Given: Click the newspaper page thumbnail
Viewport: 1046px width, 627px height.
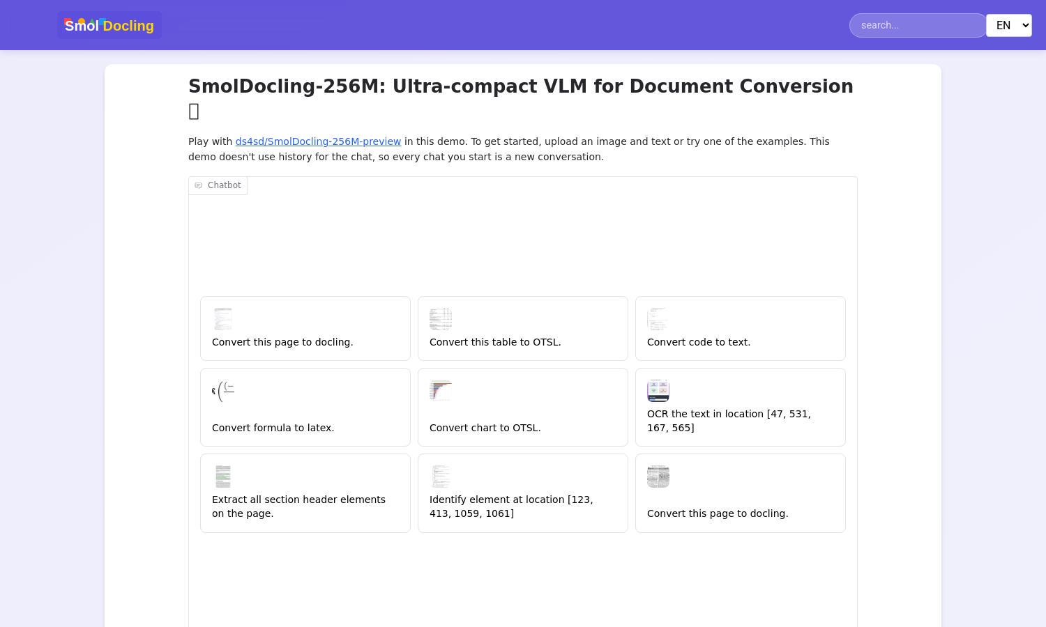Looking at the screenshot, I should [658, 477].
